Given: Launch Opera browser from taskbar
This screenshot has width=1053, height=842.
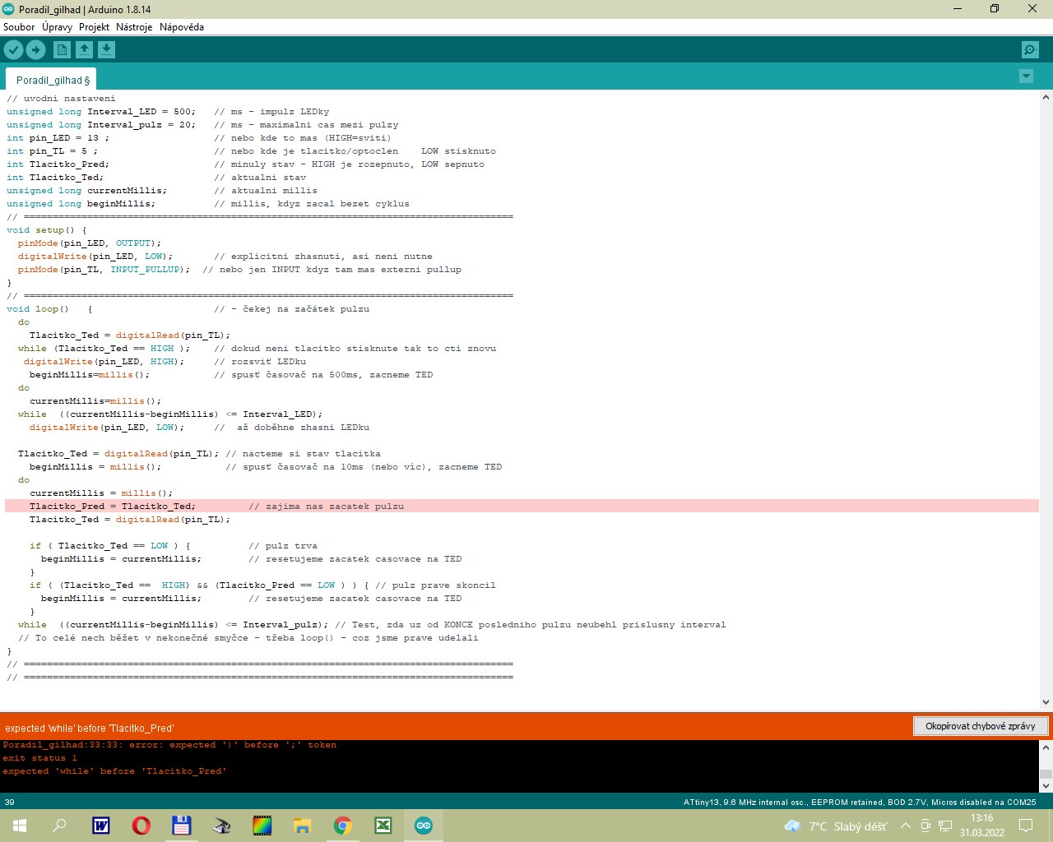Looking at the screenshot, I should [x=141, y=826].
